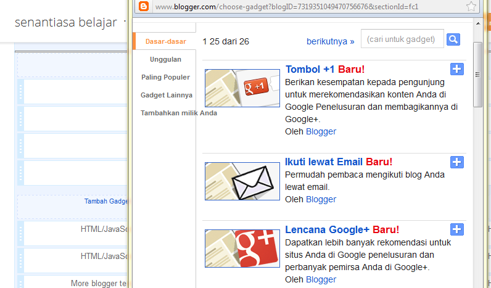This screenshot has height=288, width=491.
Task: Open the Lencana Google+ title link
Action: click(327, 229)
